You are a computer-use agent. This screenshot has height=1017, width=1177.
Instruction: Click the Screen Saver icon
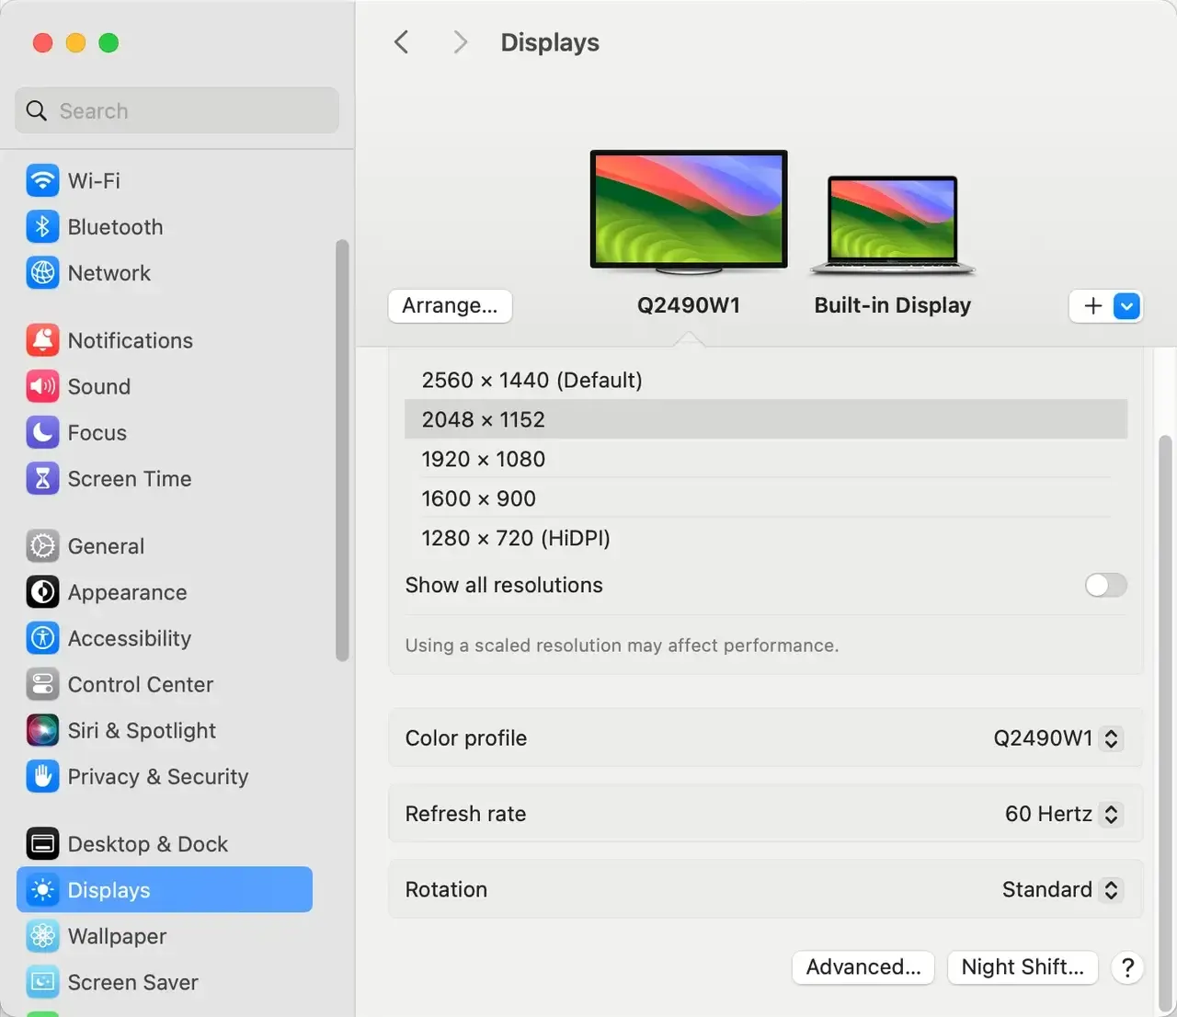coord(42,982)
